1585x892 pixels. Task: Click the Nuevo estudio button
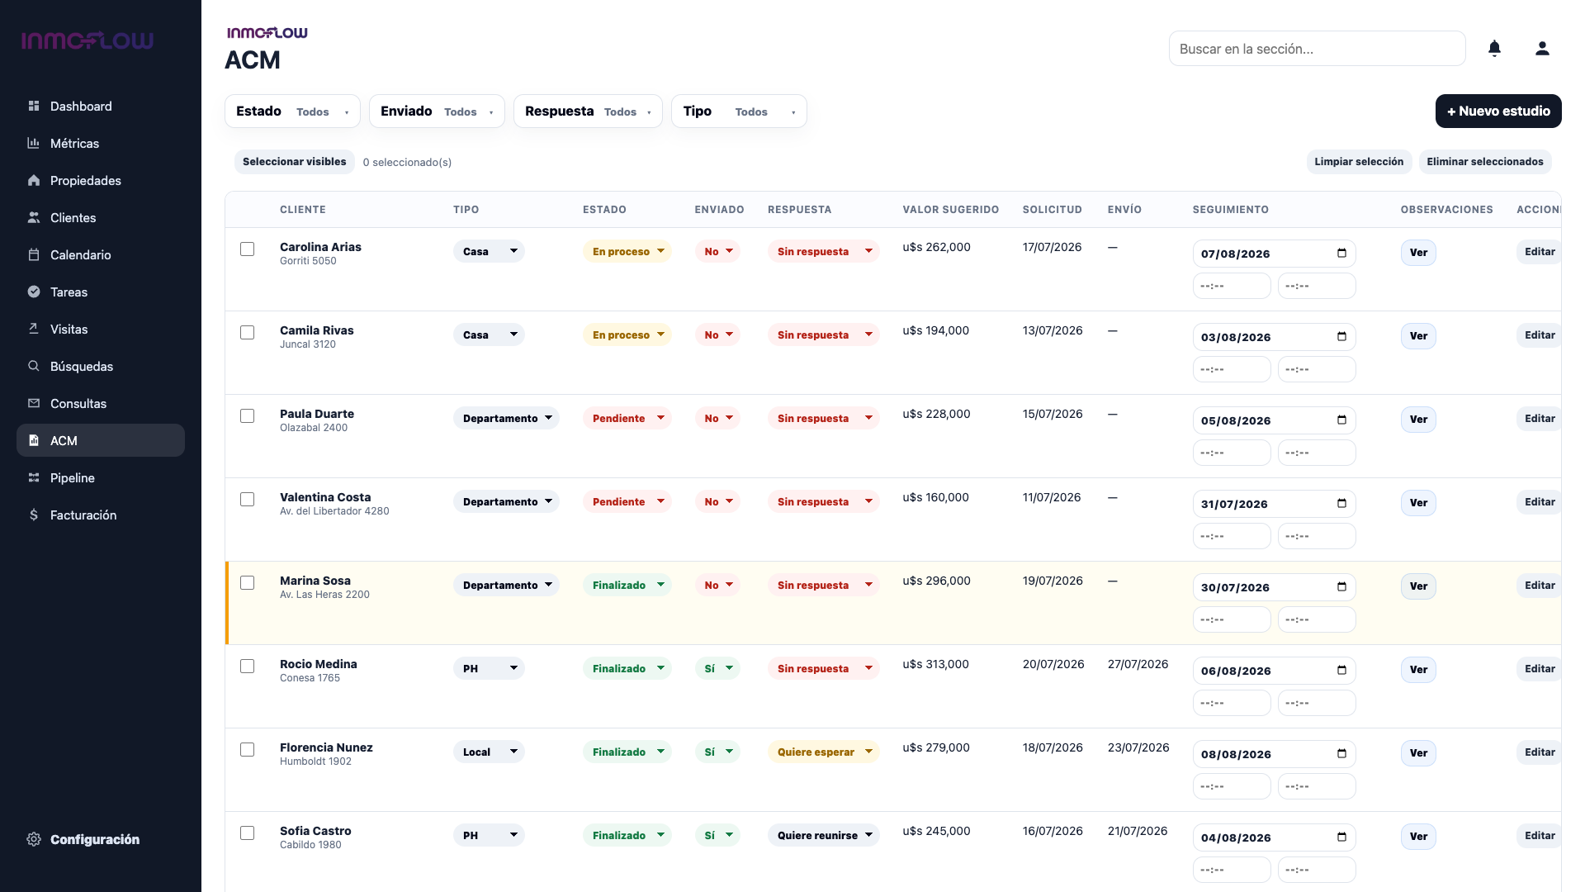point(1498,111)
